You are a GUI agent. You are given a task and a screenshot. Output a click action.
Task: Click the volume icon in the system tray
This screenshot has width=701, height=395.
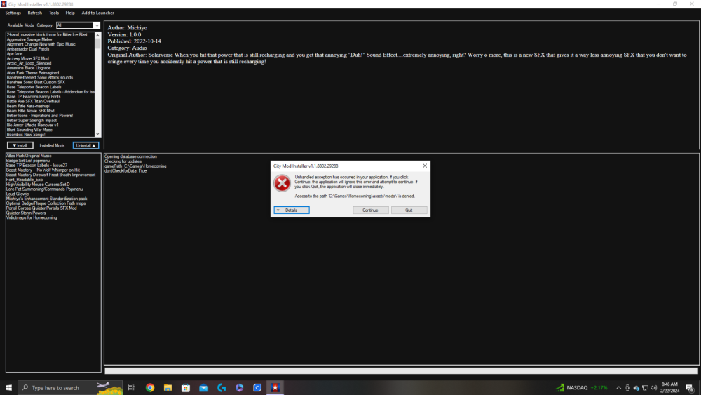pos(653,387)
